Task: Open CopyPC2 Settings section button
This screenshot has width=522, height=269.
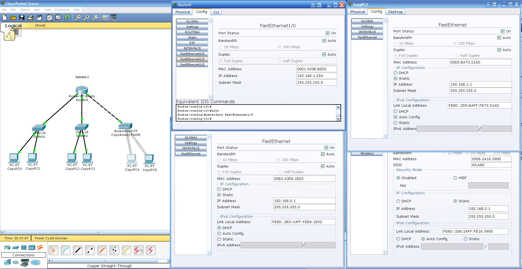Action: click(x=367, y=26)
